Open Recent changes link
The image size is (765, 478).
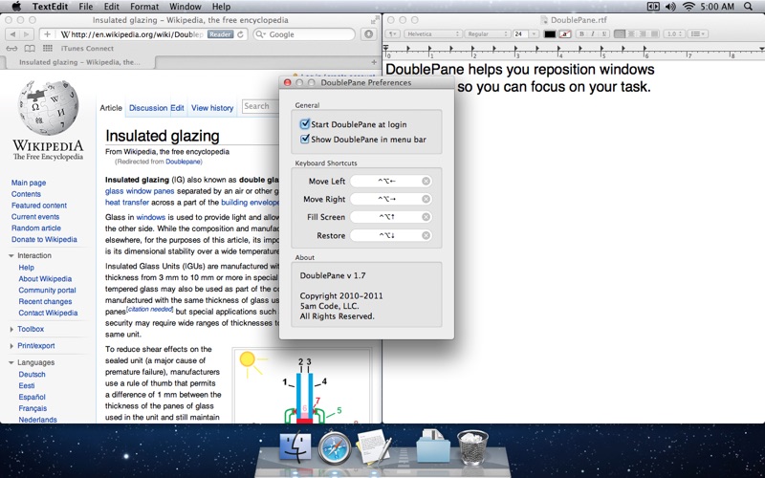[45, 301]
